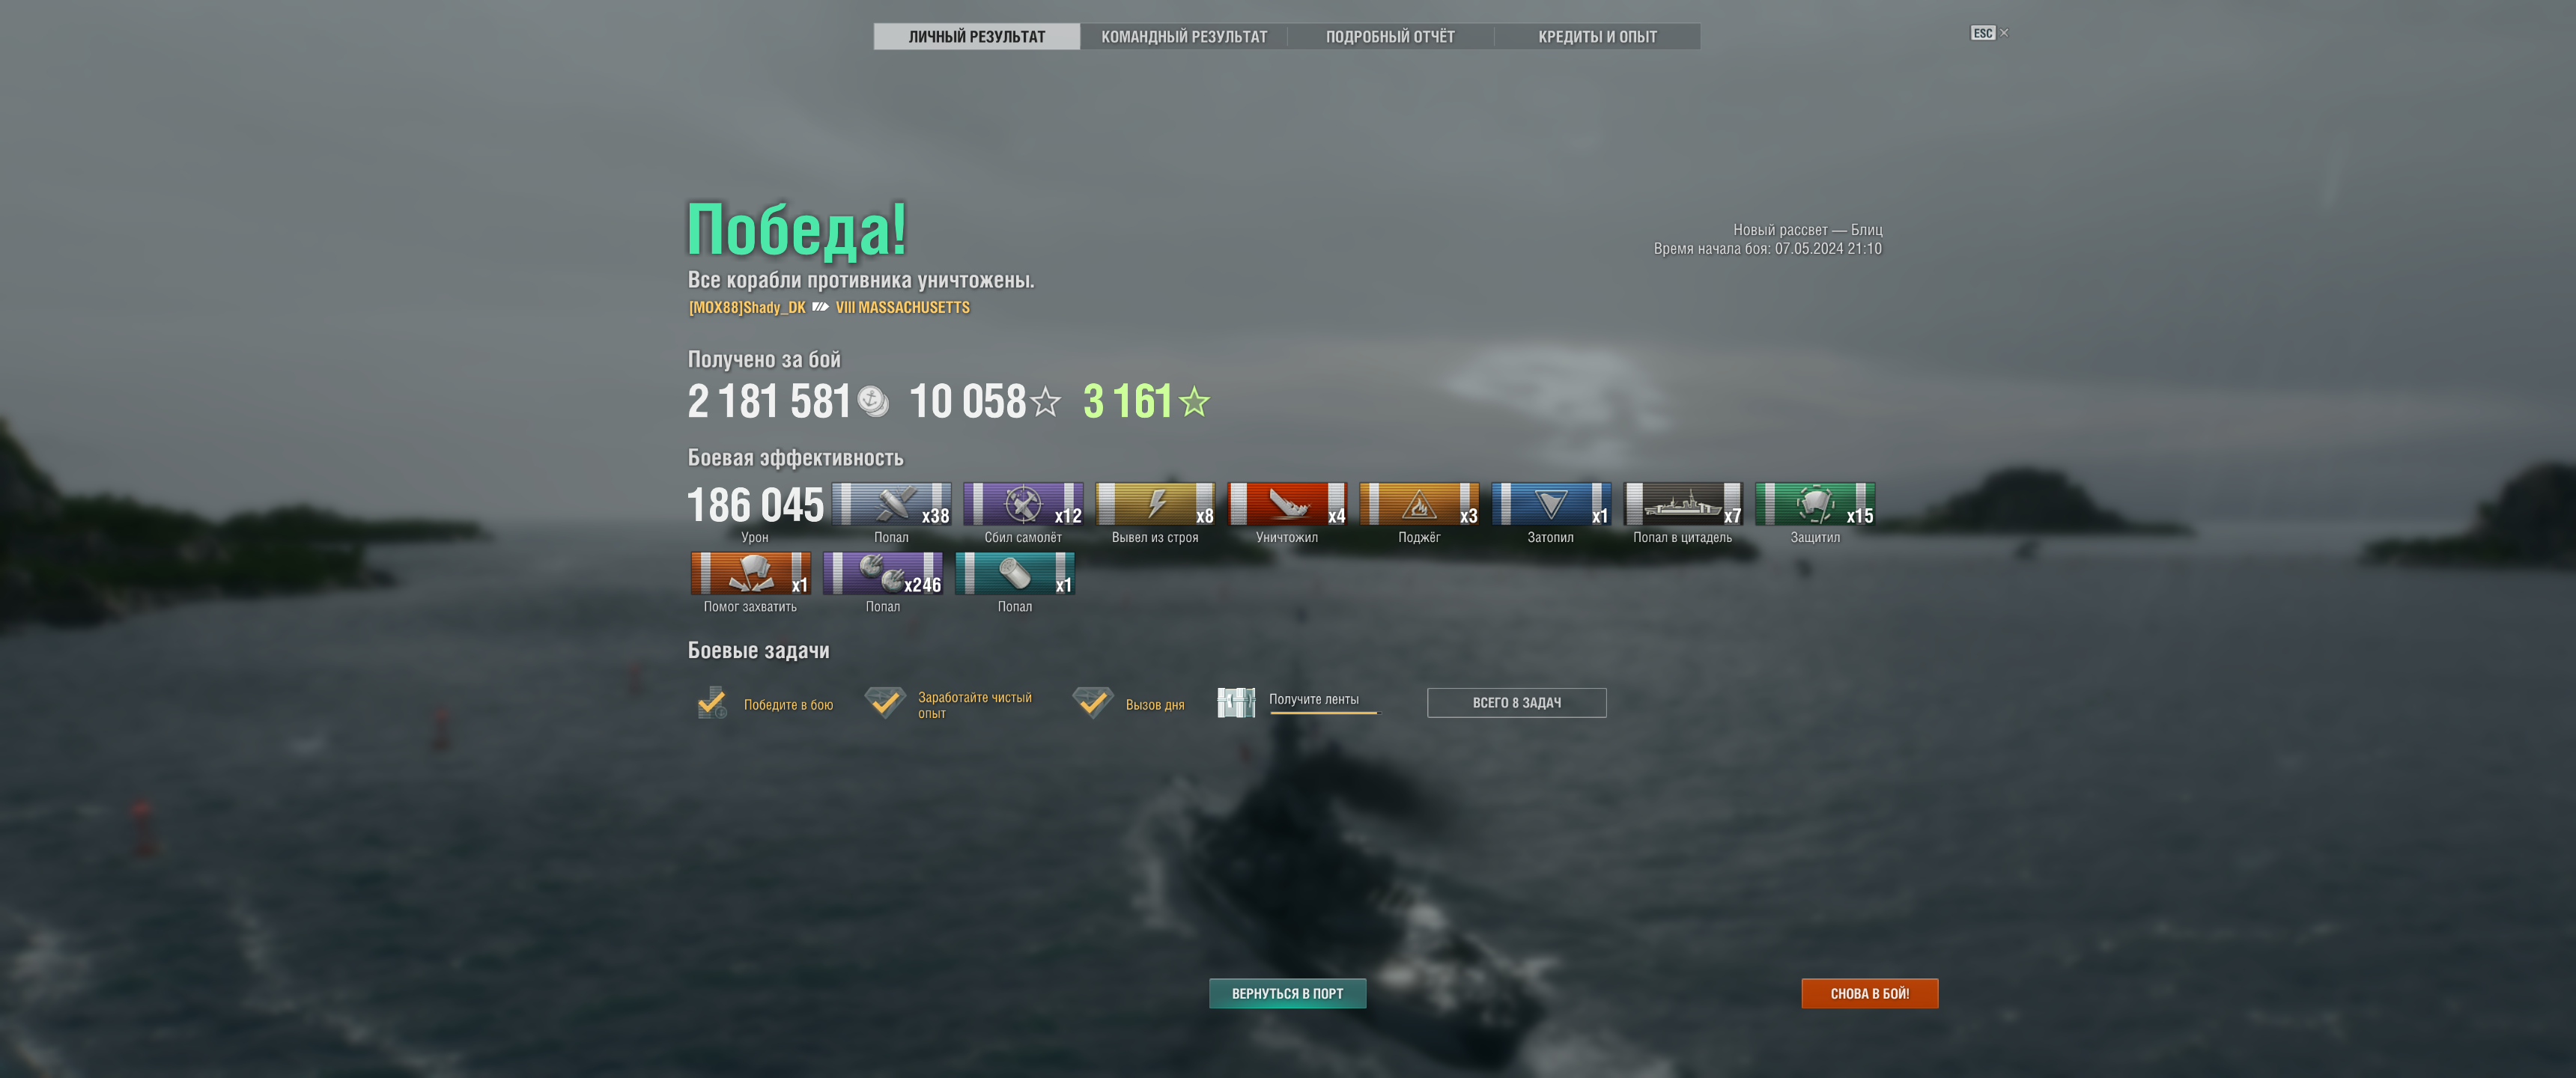
Task: Click the 'Вызов дня' task checkmark
Action: pyautogui.click(x=1092, y=702)
